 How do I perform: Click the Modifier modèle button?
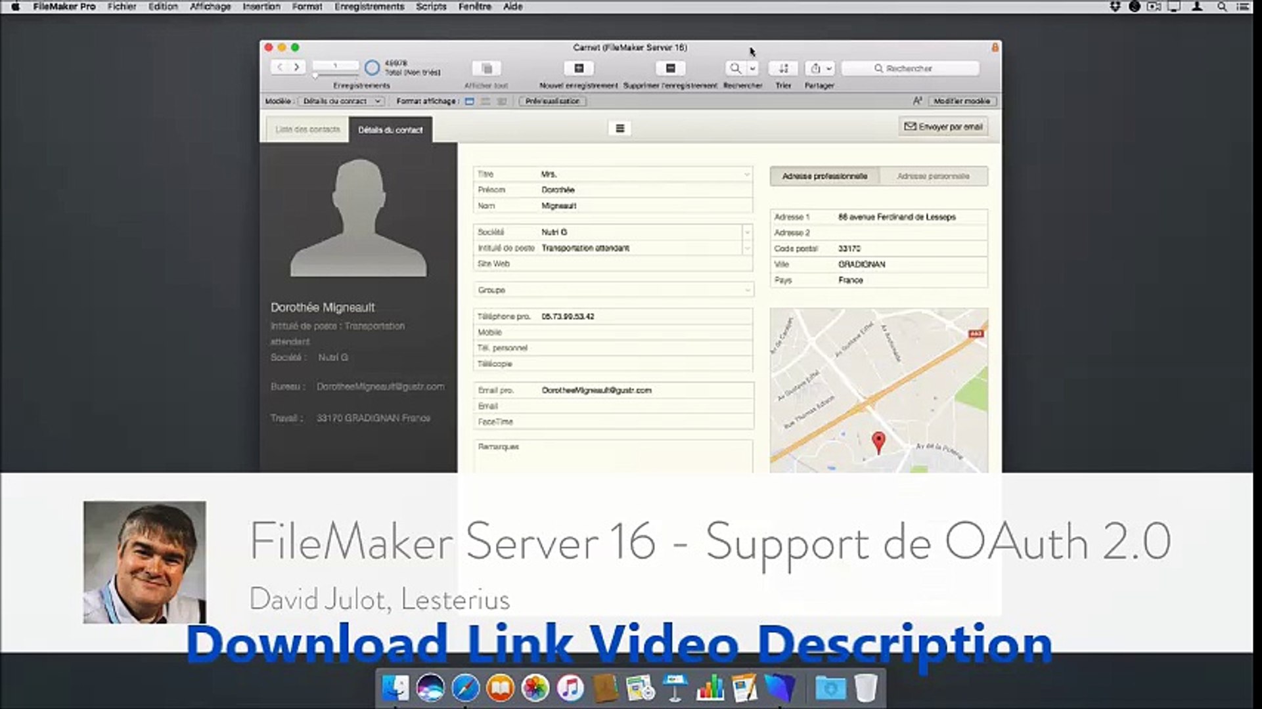coord(962,101)
